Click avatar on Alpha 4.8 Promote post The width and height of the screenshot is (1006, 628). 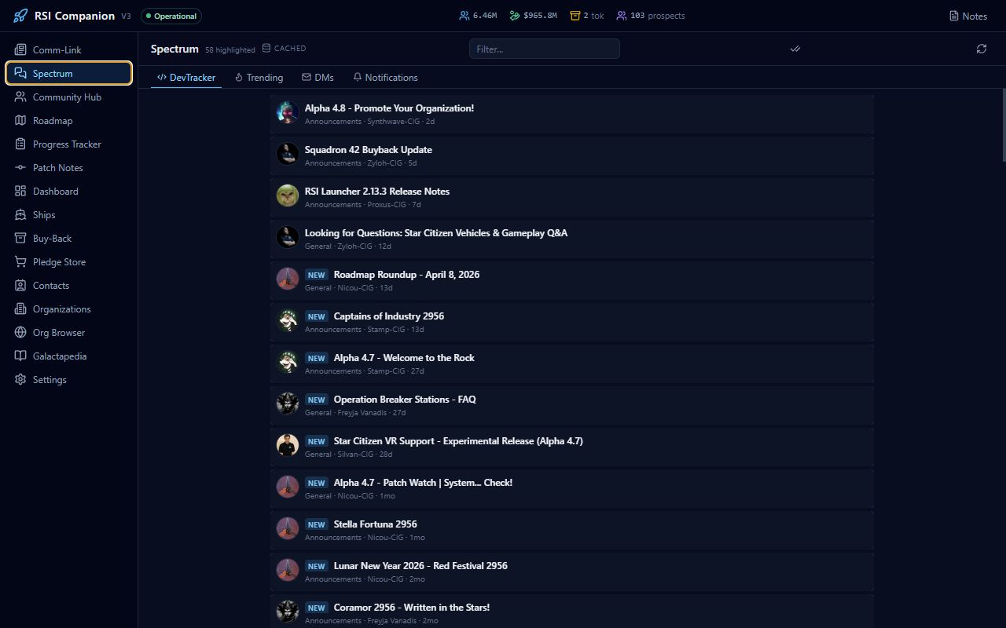point(288,112)
